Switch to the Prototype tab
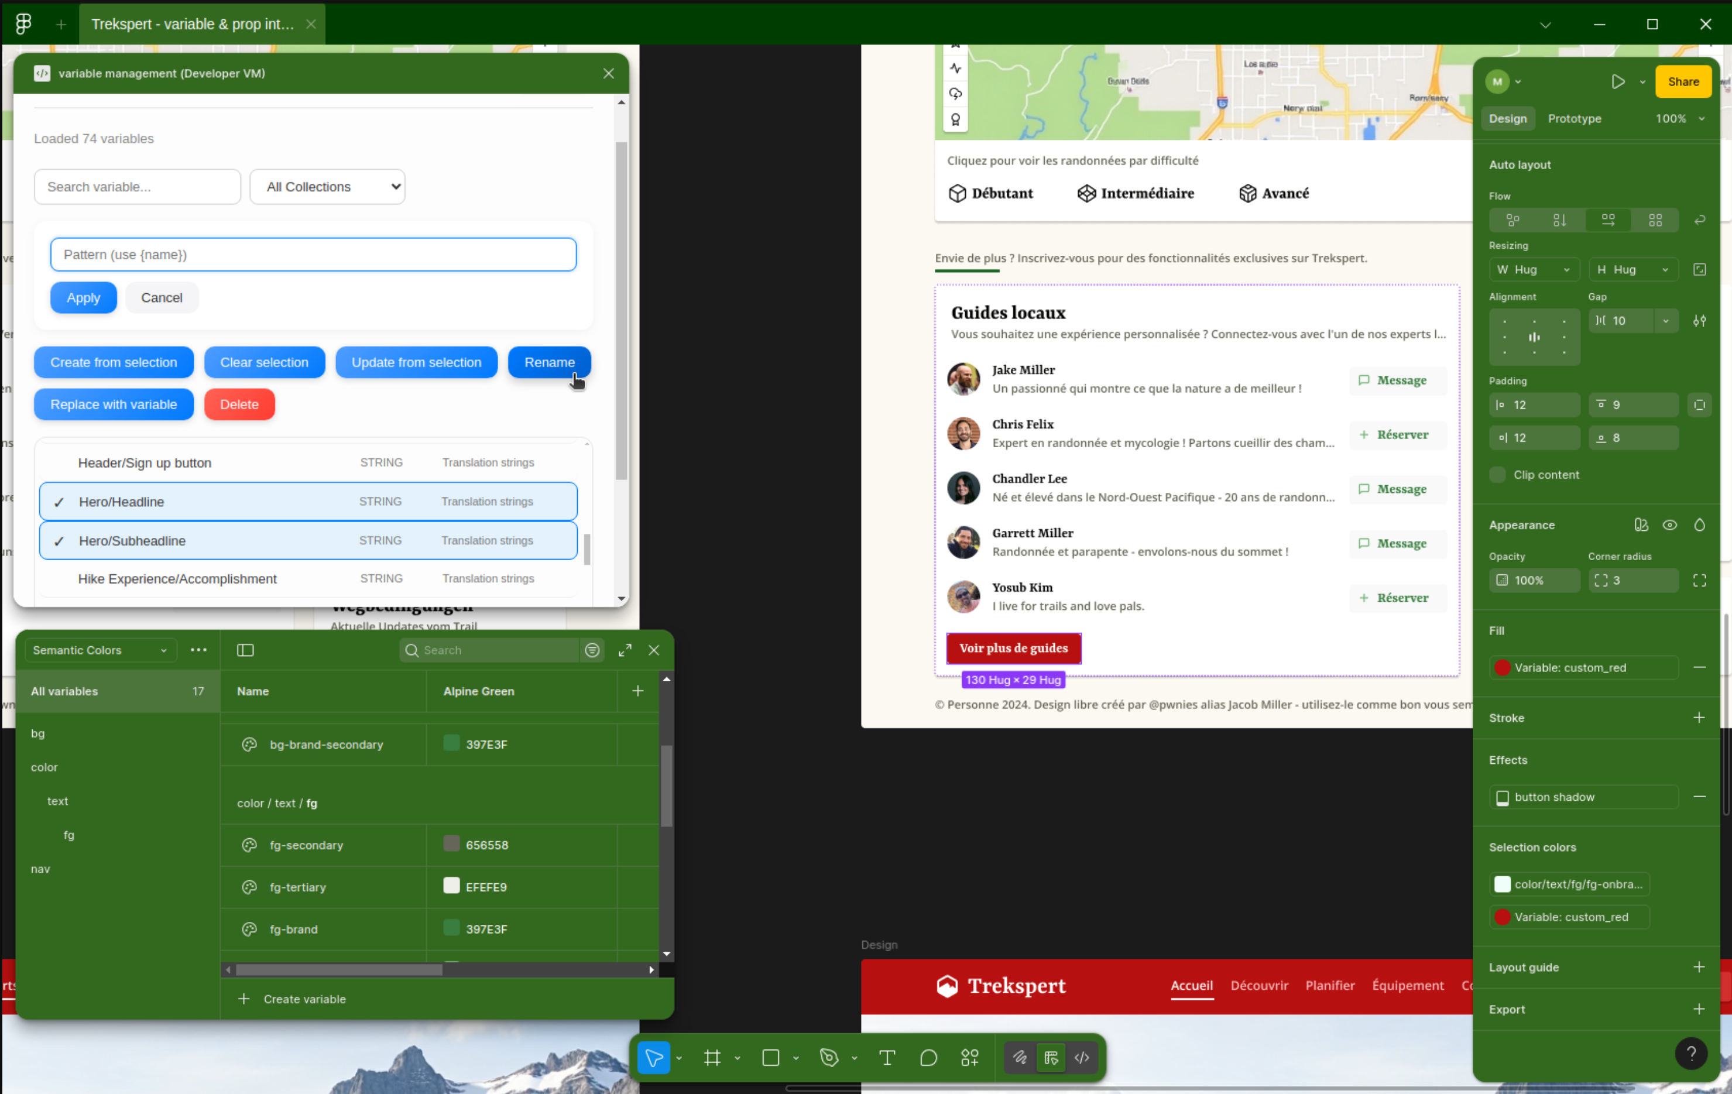Viewport: 1732px width, 1094px height. coord(1574,119)
